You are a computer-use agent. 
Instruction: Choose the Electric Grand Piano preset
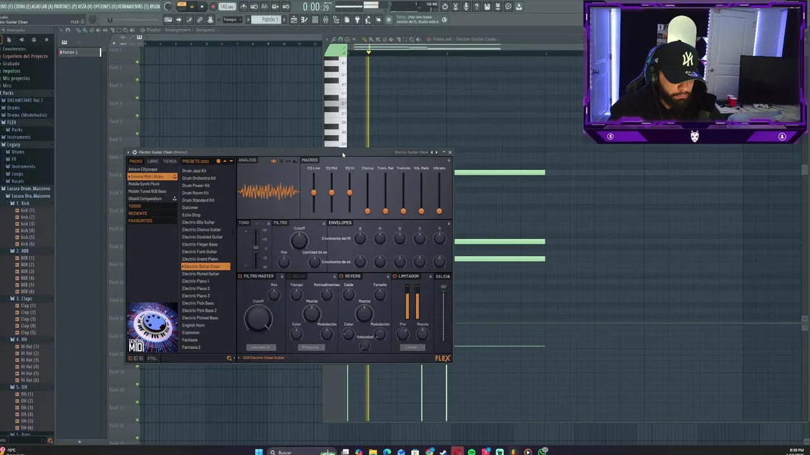click(x=200, y=259)
